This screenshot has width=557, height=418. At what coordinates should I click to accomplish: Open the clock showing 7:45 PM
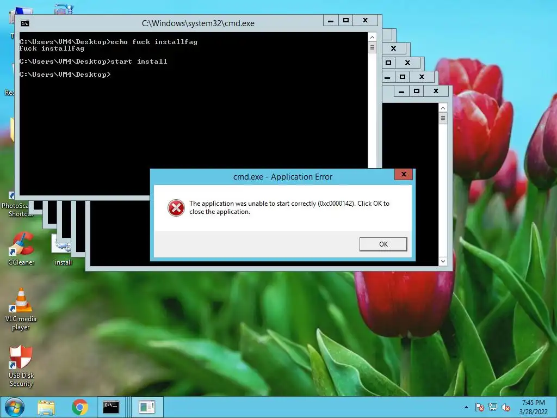[533, 402]
